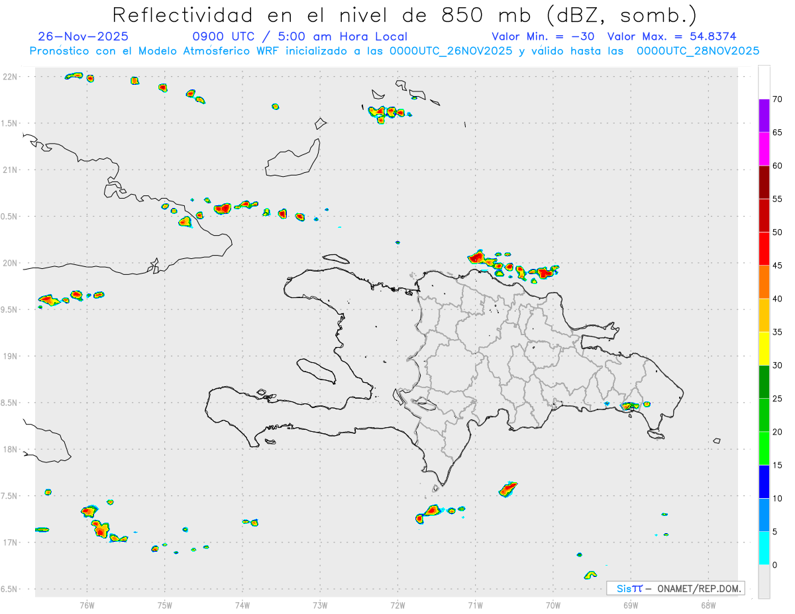The height and width of the screenshot is (614, 795).
Task: Pick the cyan 0–5 dBZ colorbar segment
Action: coord(764,548)
